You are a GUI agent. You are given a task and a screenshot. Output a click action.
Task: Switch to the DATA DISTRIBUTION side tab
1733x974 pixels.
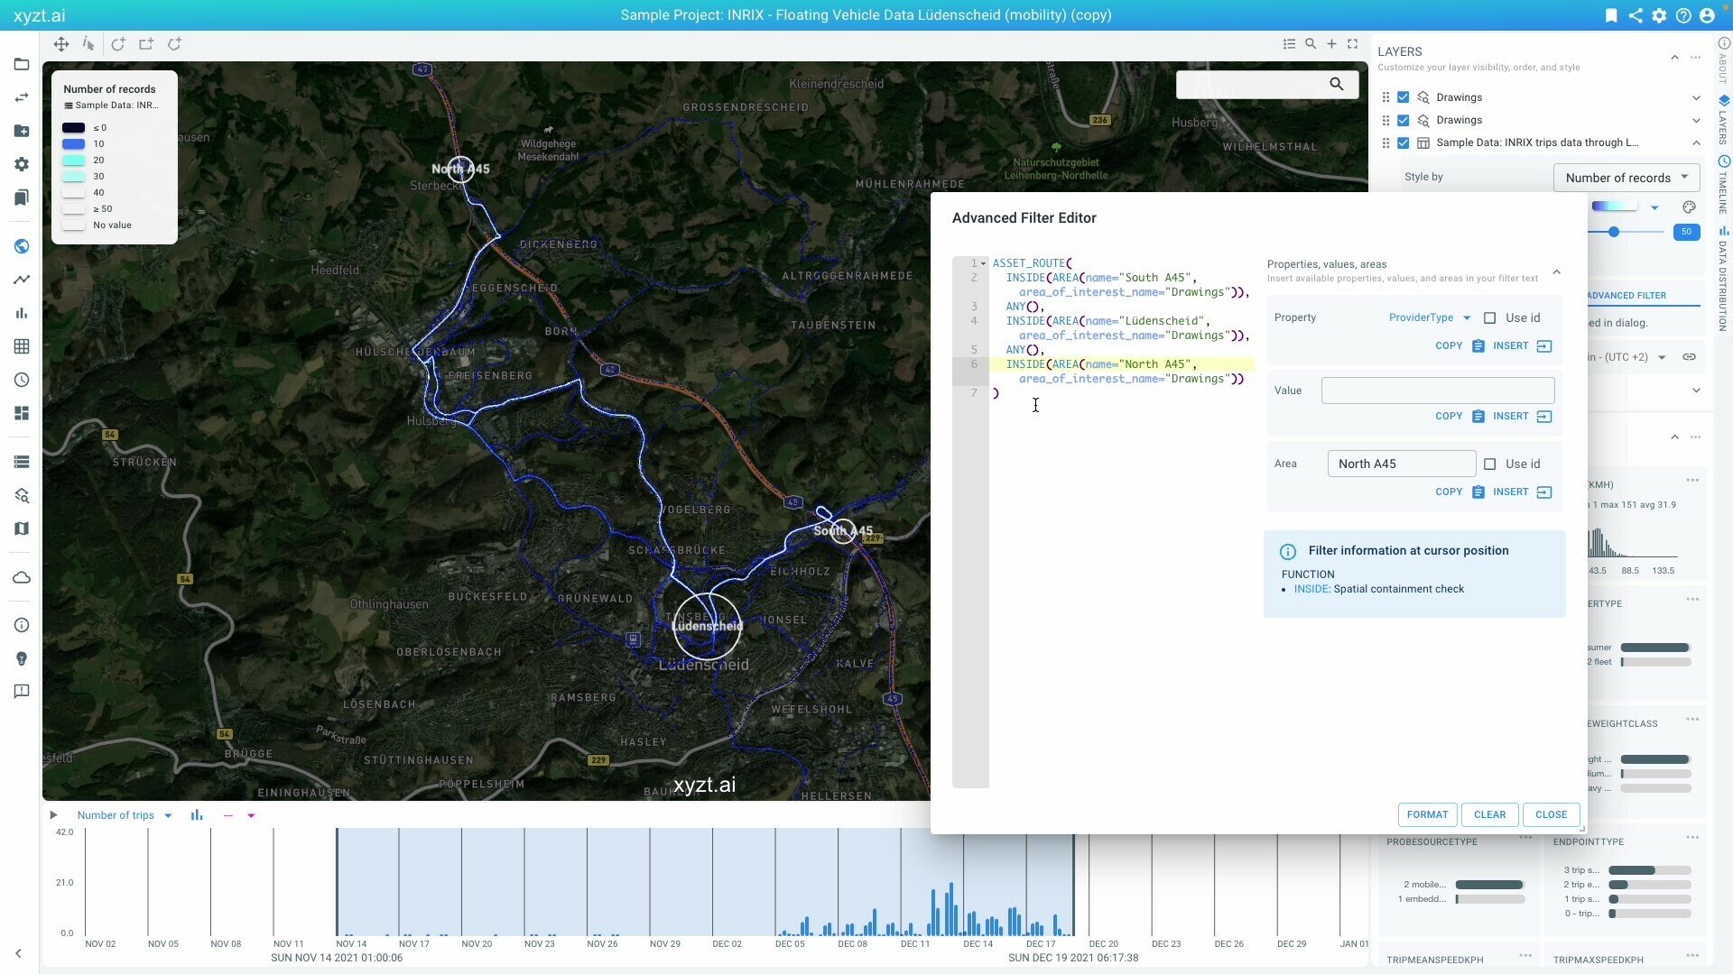coord(1723,279)
